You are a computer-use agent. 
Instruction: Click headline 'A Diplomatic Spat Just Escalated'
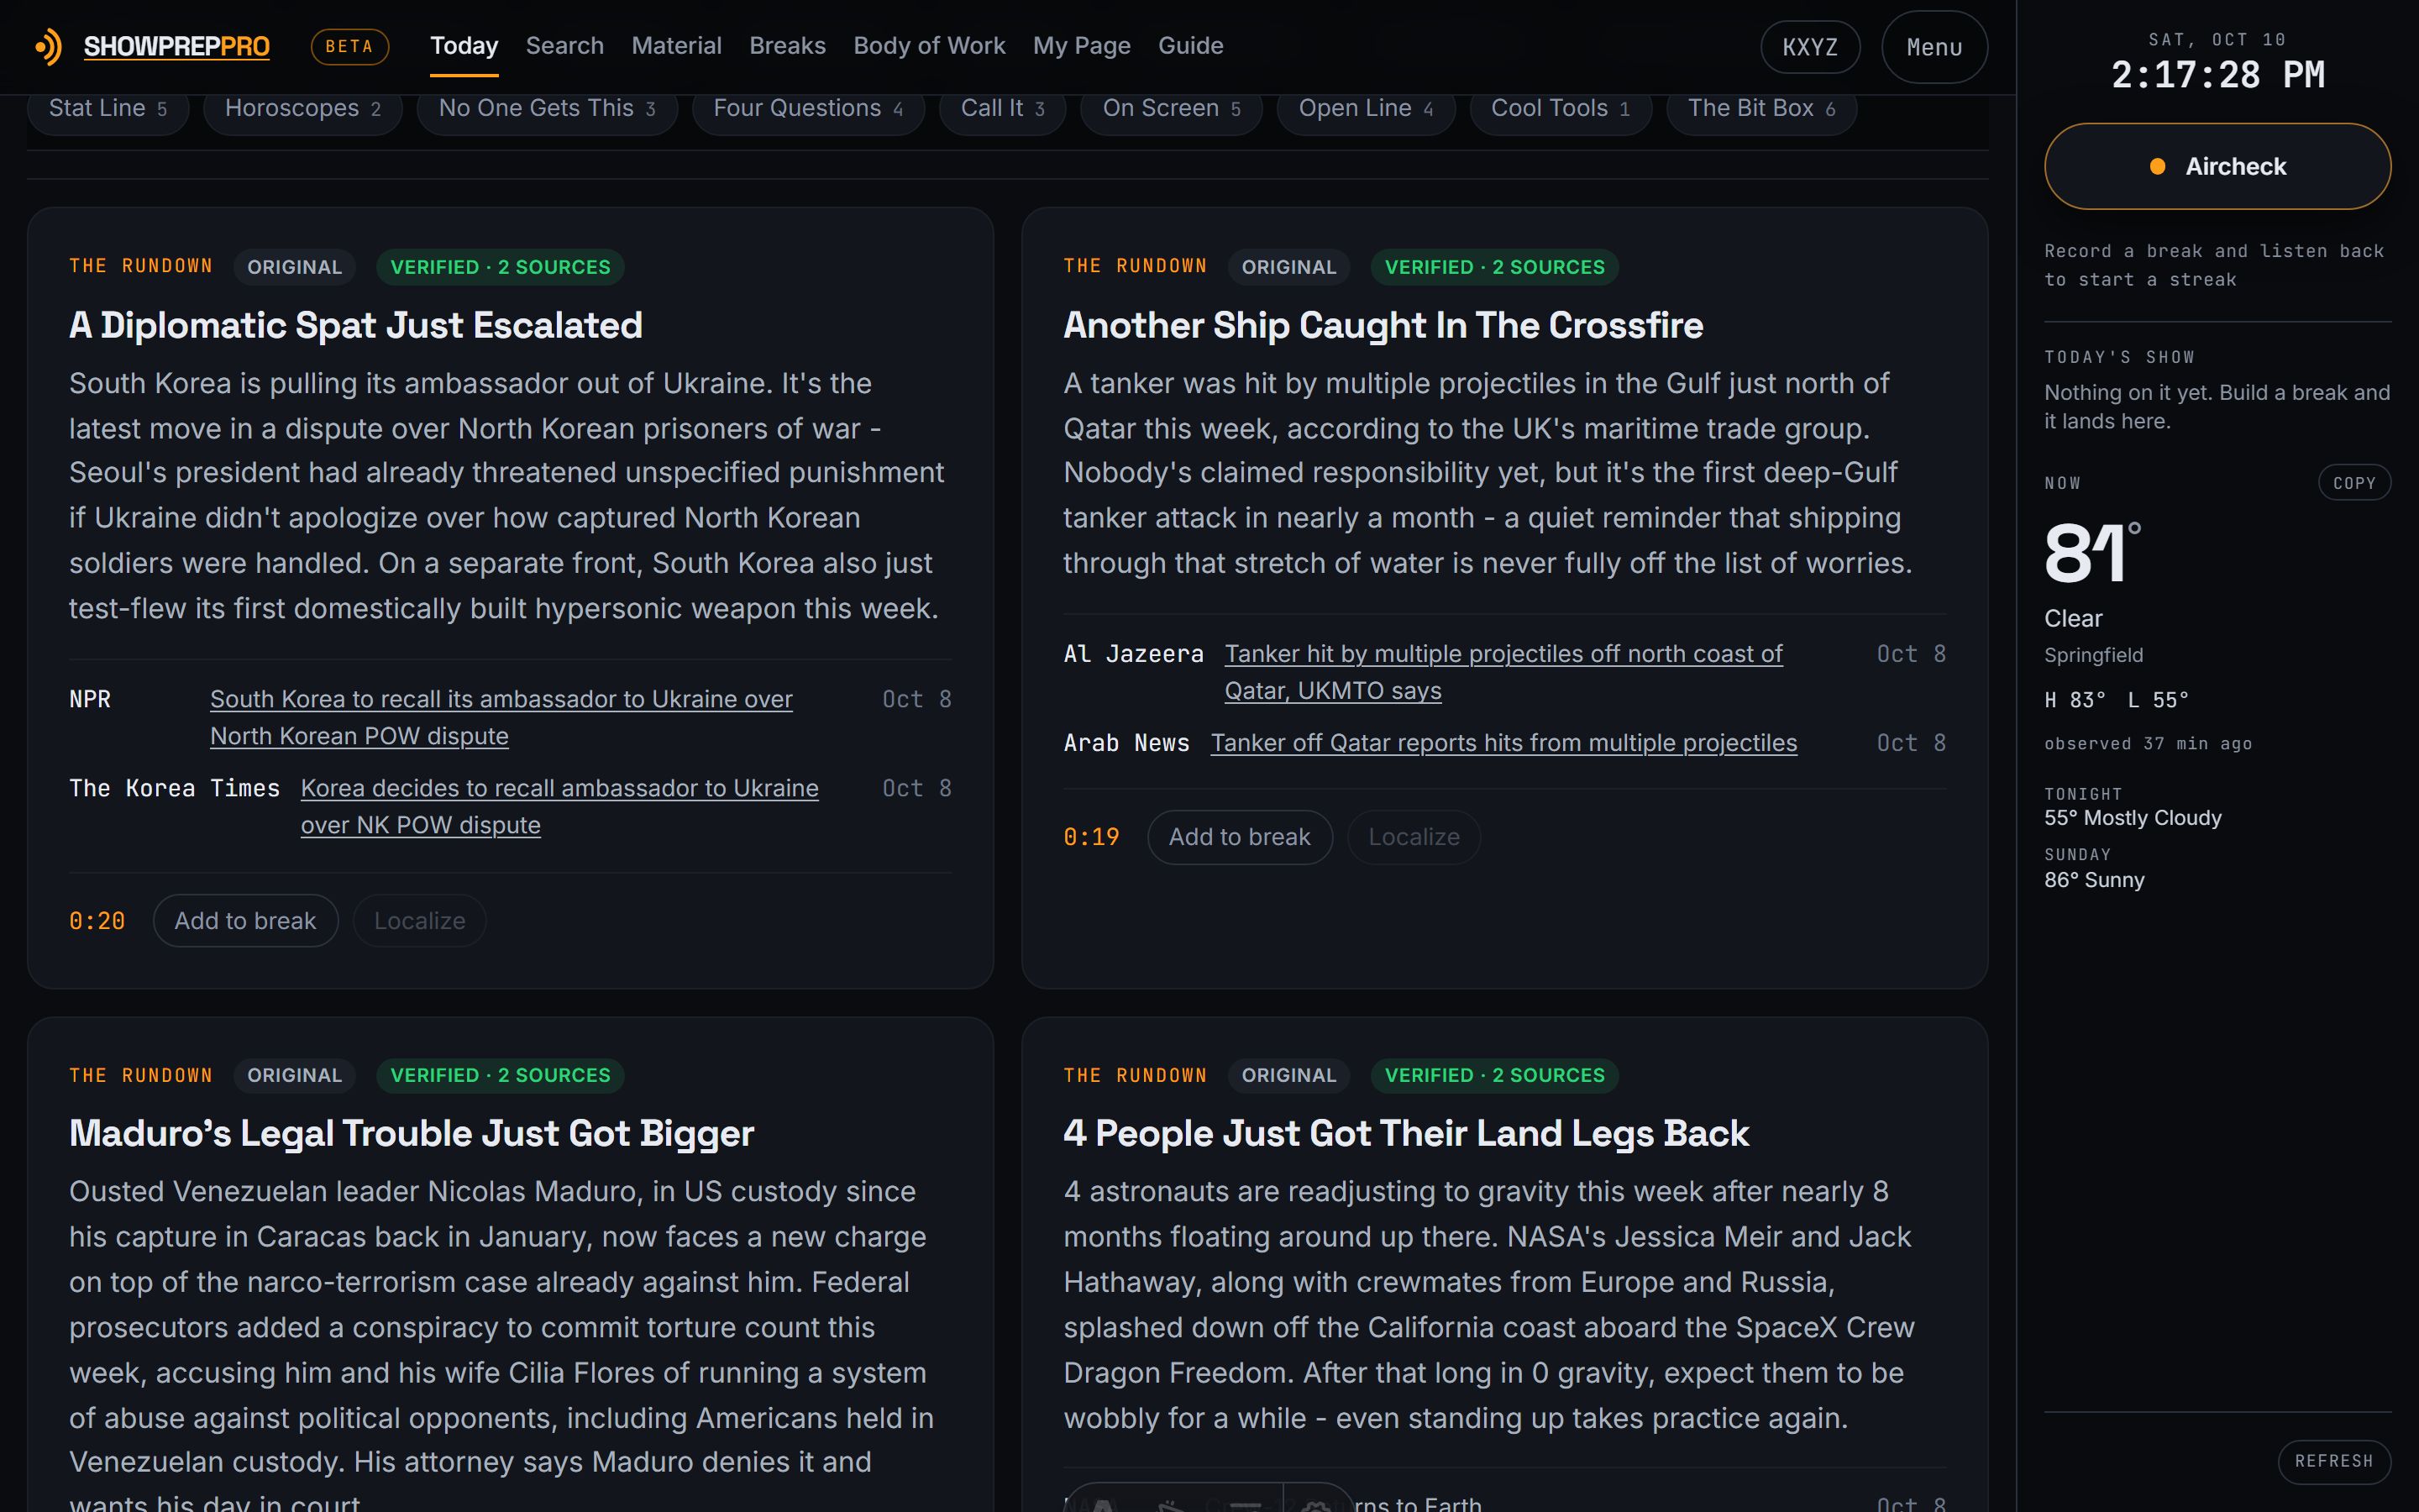[x=356, y=325]
